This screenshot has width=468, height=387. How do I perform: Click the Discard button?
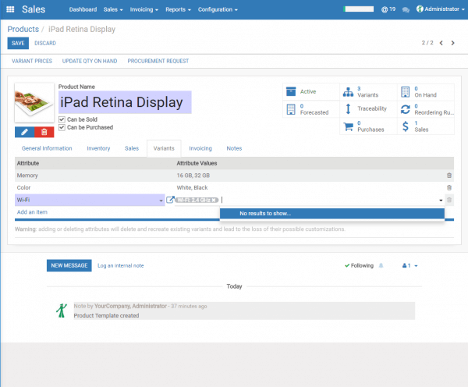point(45,43)
